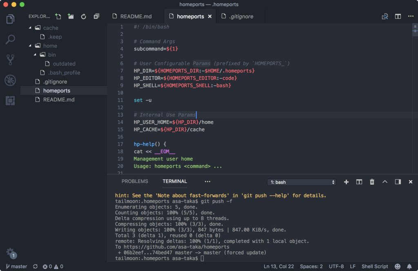
Task: Move the panel with the layout toggle icon
Action: pyautogui.click(x=398, y=182)
